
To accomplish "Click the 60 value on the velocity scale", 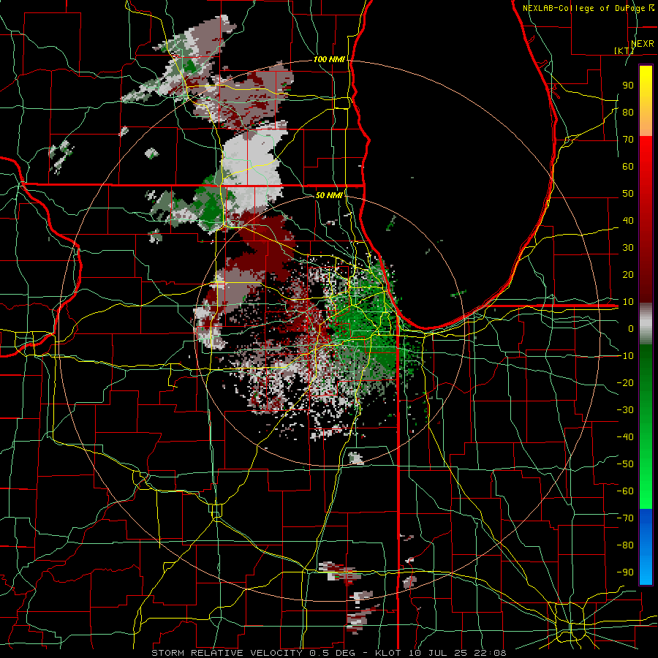I will [628, 166].
